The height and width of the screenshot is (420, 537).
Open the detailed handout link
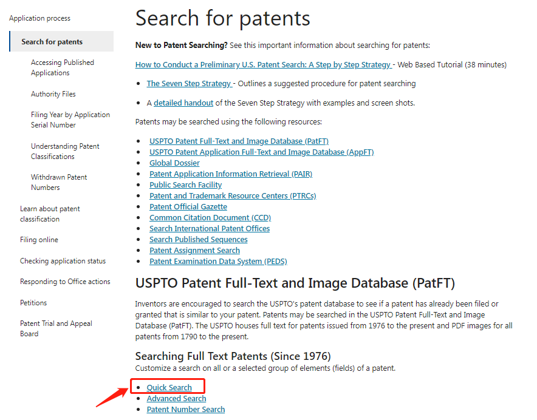183,103
